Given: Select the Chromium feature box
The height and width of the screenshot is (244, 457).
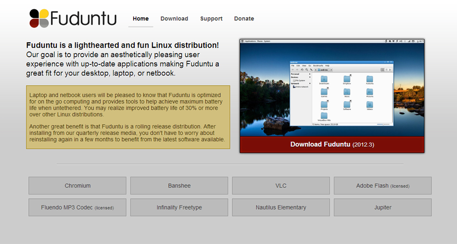Looking at the screenshot, I should point(77,186).
